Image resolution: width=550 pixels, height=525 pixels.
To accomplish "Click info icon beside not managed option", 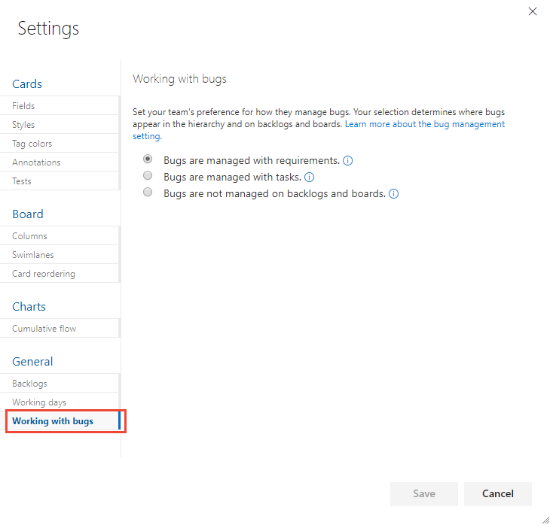I will 393,194.
